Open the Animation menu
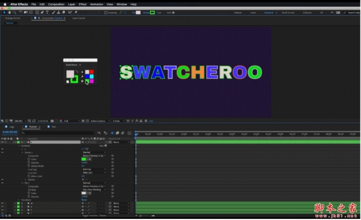This screenshot has width=361, height=220. pos(96,4)
